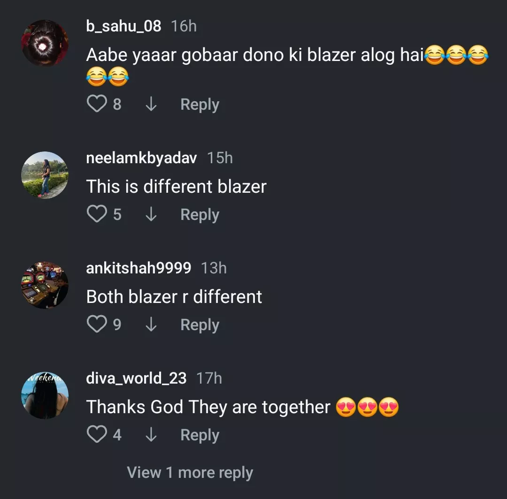Open diva_world_23's profile avatar

[x=45, y=395]
